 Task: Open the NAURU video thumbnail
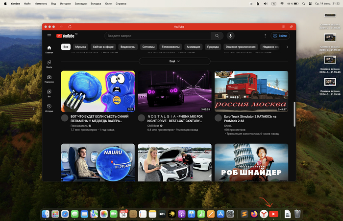coord(98,162)
